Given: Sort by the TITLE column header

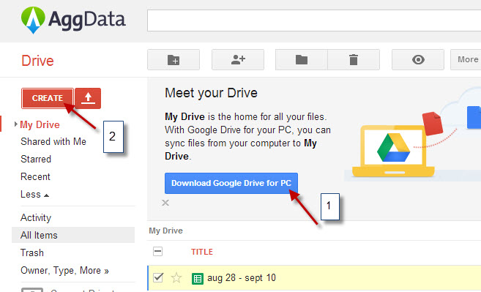Looking at the screenshot, I should coord(202,252).
